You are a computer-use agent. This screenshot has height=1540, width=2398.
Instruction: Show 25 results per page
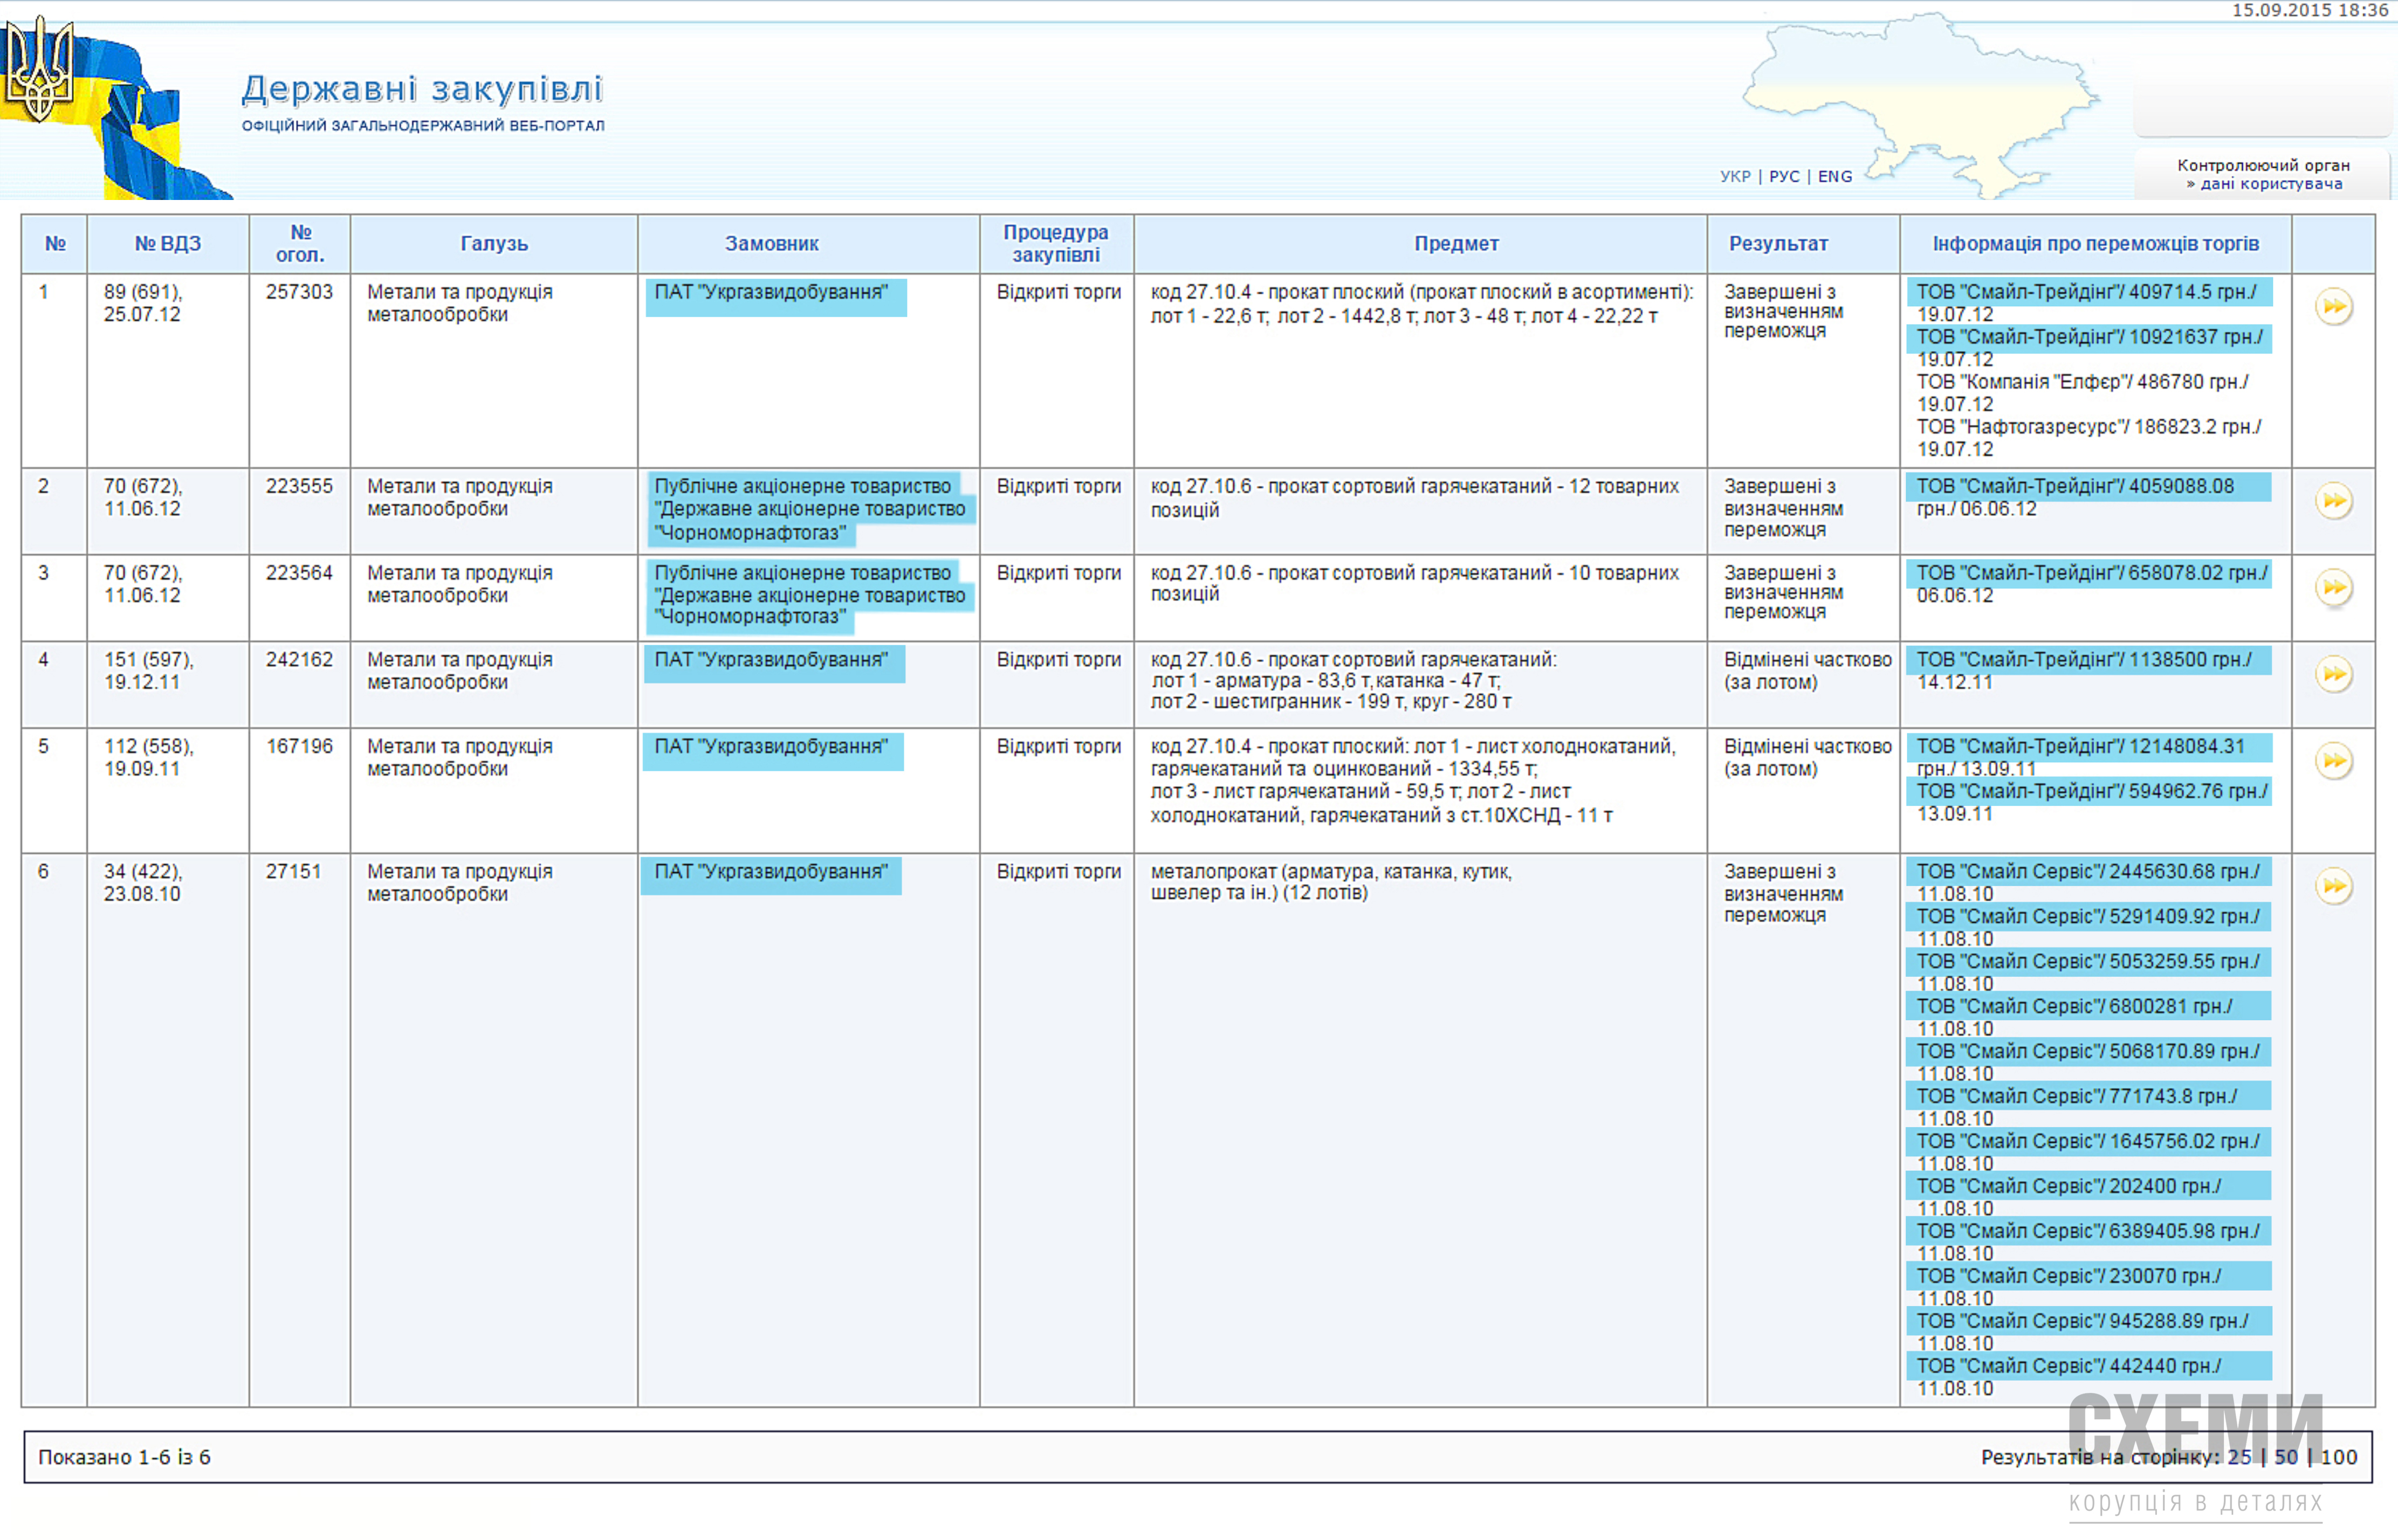click(x=2239, y=1457)
